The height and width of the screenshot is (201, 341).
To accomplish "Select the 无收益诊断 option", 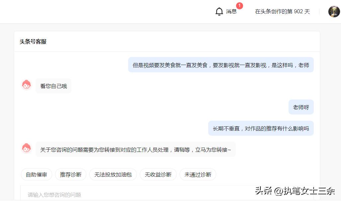I will pos(158,174).
